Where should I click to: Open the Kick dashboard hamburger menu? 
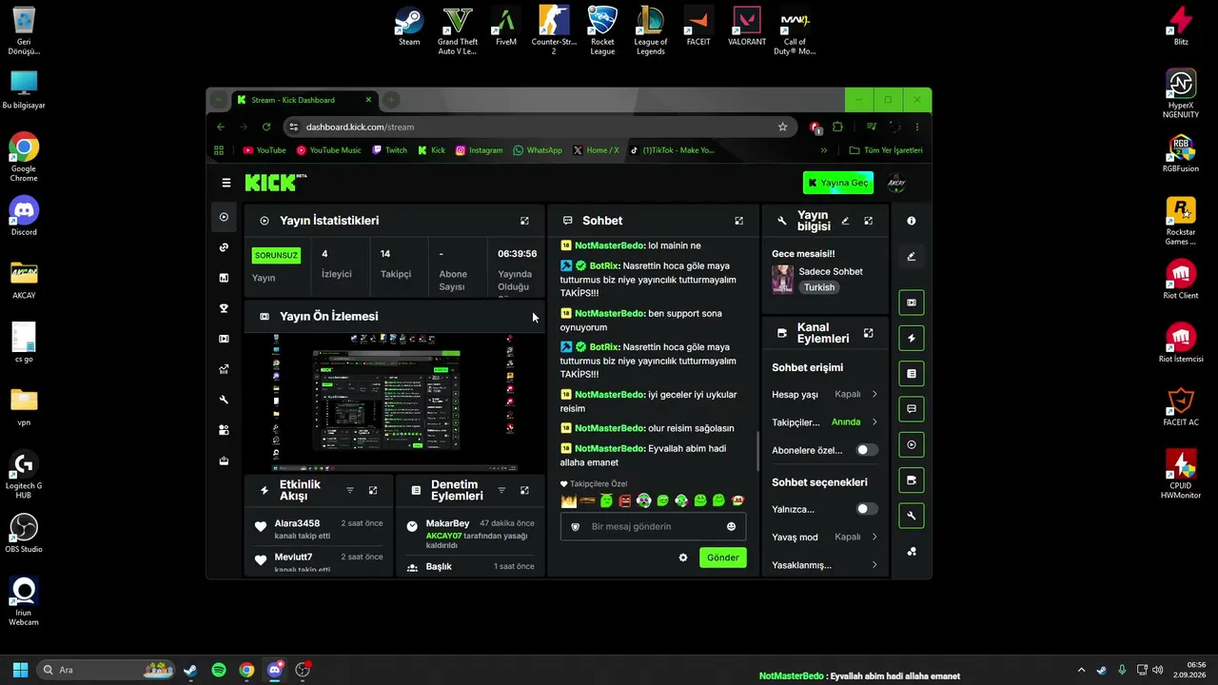click(x=226, y=183)
